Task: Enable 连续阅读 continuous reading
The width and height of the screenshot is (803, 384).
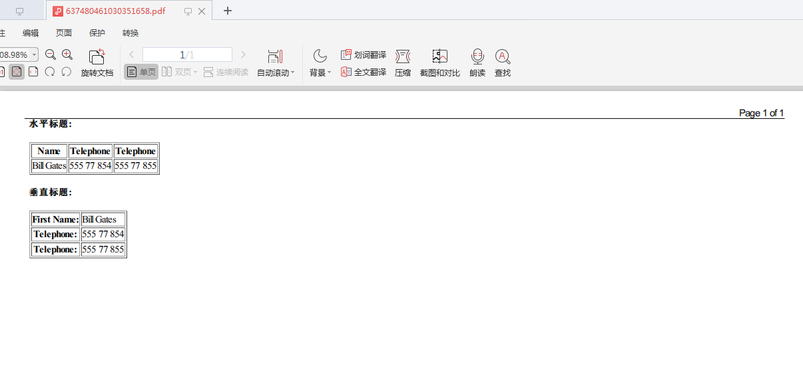Action: pyautogui.click(x=226, y=72)
